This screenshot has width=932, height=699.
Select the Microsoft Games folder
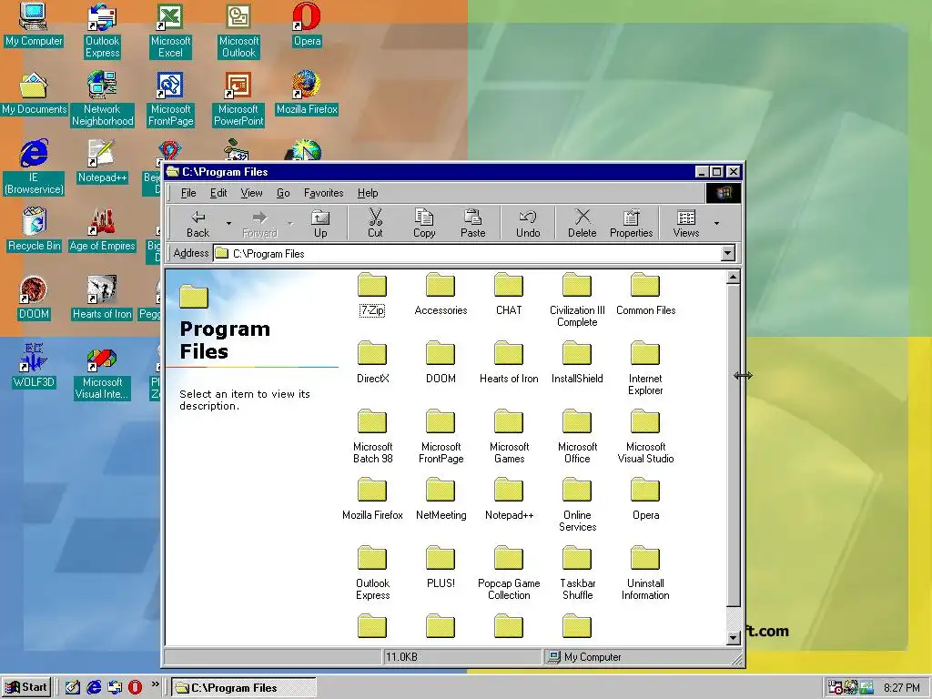pos(509,437)
